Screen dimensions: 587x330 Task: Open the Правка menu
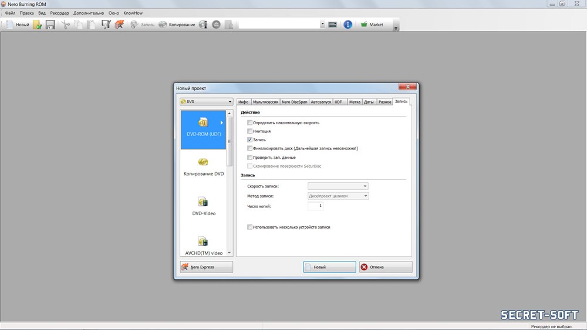(x=26, y=13)
